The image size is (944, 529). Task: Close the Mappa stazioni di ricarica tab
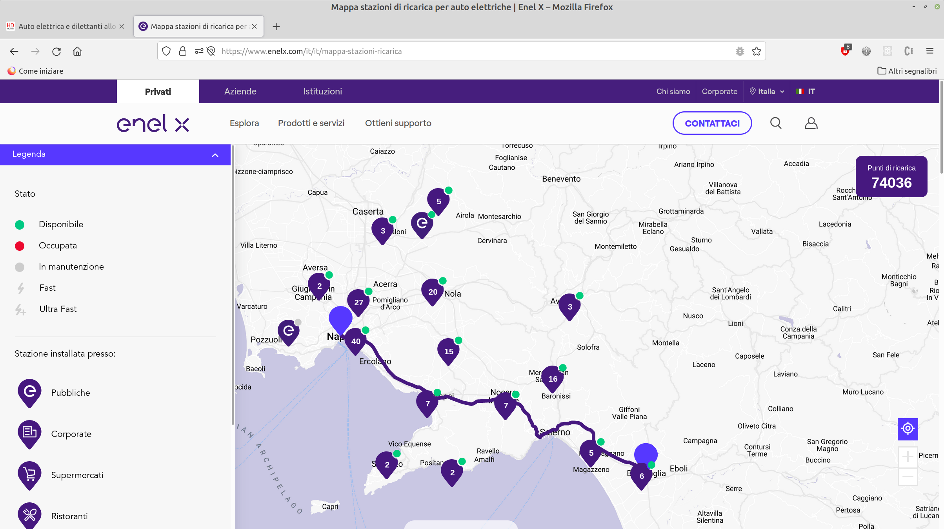(x=255, y=26)
